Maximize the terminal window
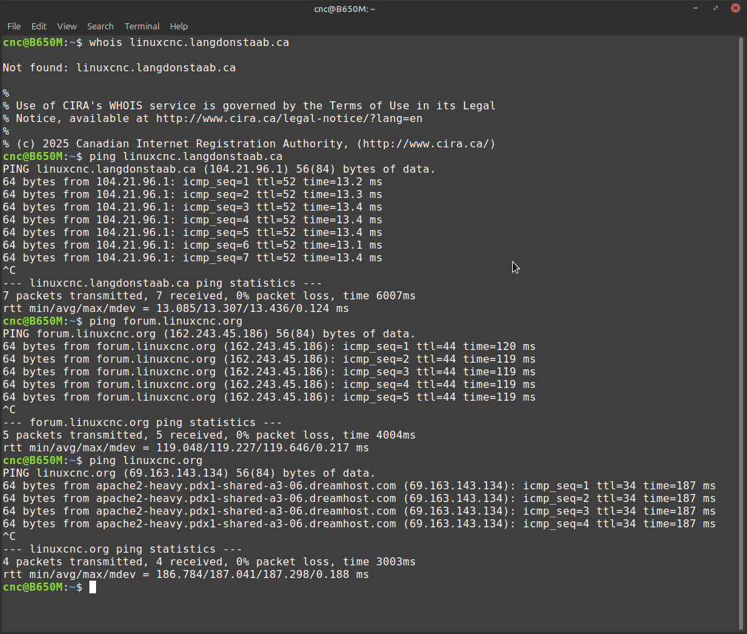 click(x=715, y=9)
